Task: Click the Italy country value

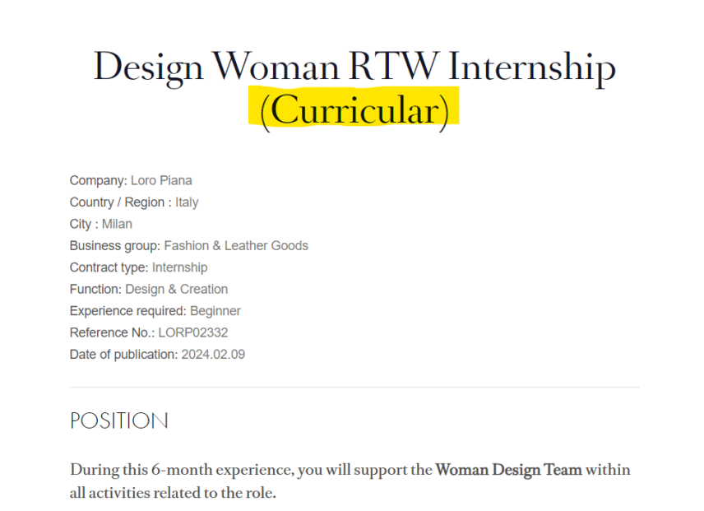Action: 187,202
